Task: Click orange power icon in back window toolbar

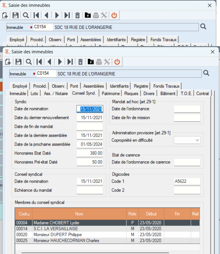Action: pos(114,15)
